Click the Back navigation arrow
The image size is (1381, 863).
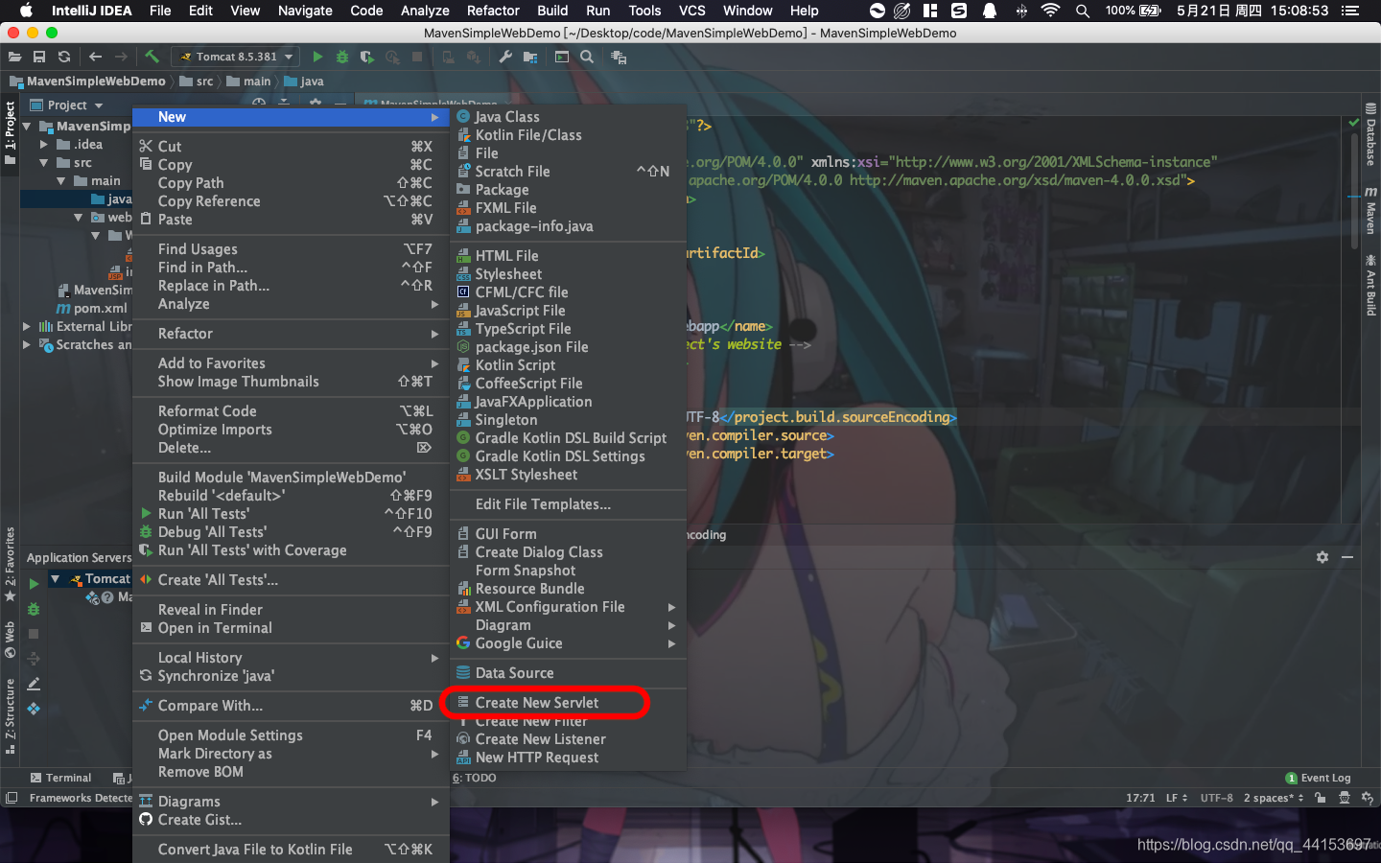(95, 57)
